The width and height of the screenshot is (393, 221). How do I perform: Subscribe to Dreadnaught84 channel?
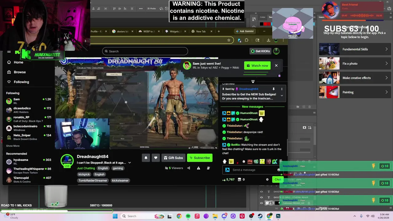click(200, 158)
